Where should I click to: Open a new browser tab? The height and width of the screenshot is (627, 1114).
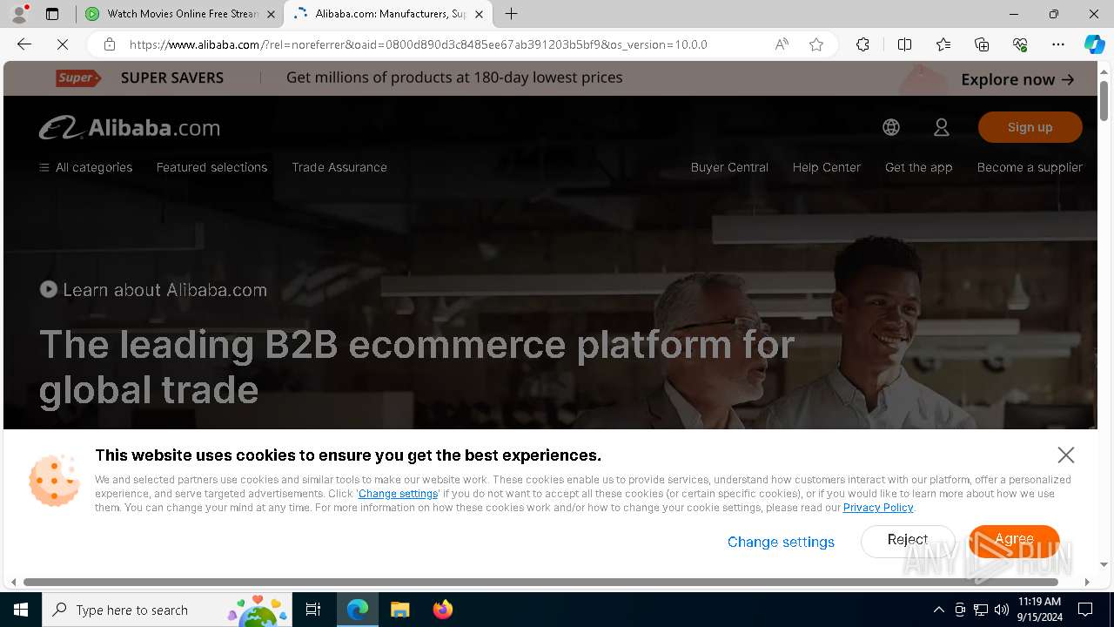(512, 14)
